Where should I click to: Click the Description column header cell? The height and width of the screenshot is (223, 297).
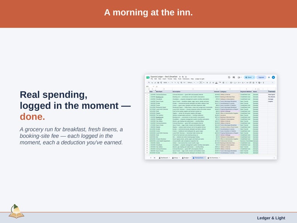[x=193, y=92]
